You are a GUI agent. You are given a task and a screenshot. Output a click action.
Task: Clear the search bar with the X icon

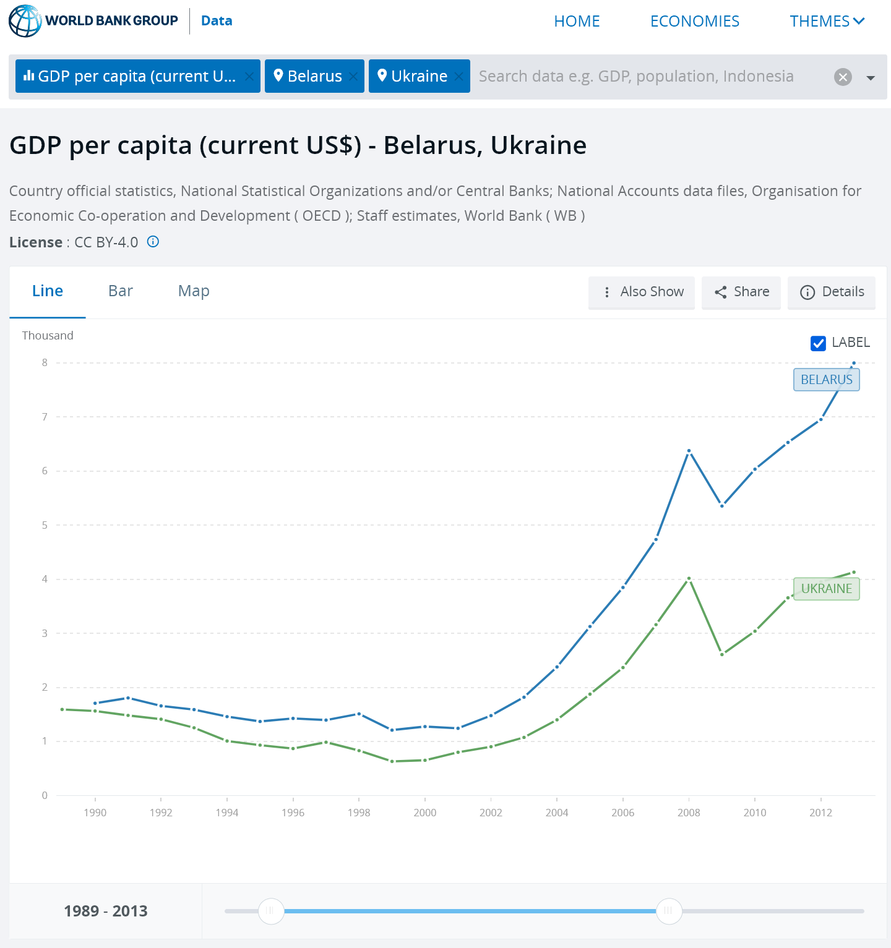click(x=843, y=77)
